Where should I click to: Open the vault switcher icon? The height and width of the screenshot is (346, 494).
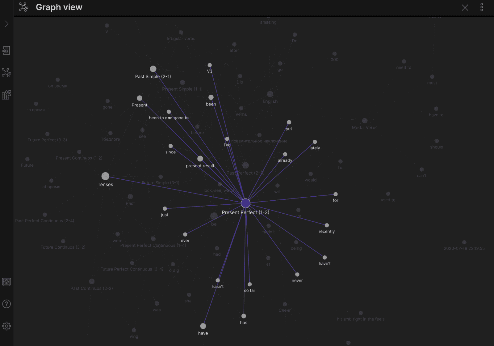6,282
